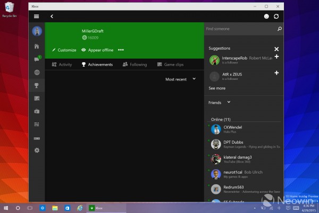Open Home from the sidebar
Image resolution: width=319 pixels, height=213 pixels.
coord(36,46)
